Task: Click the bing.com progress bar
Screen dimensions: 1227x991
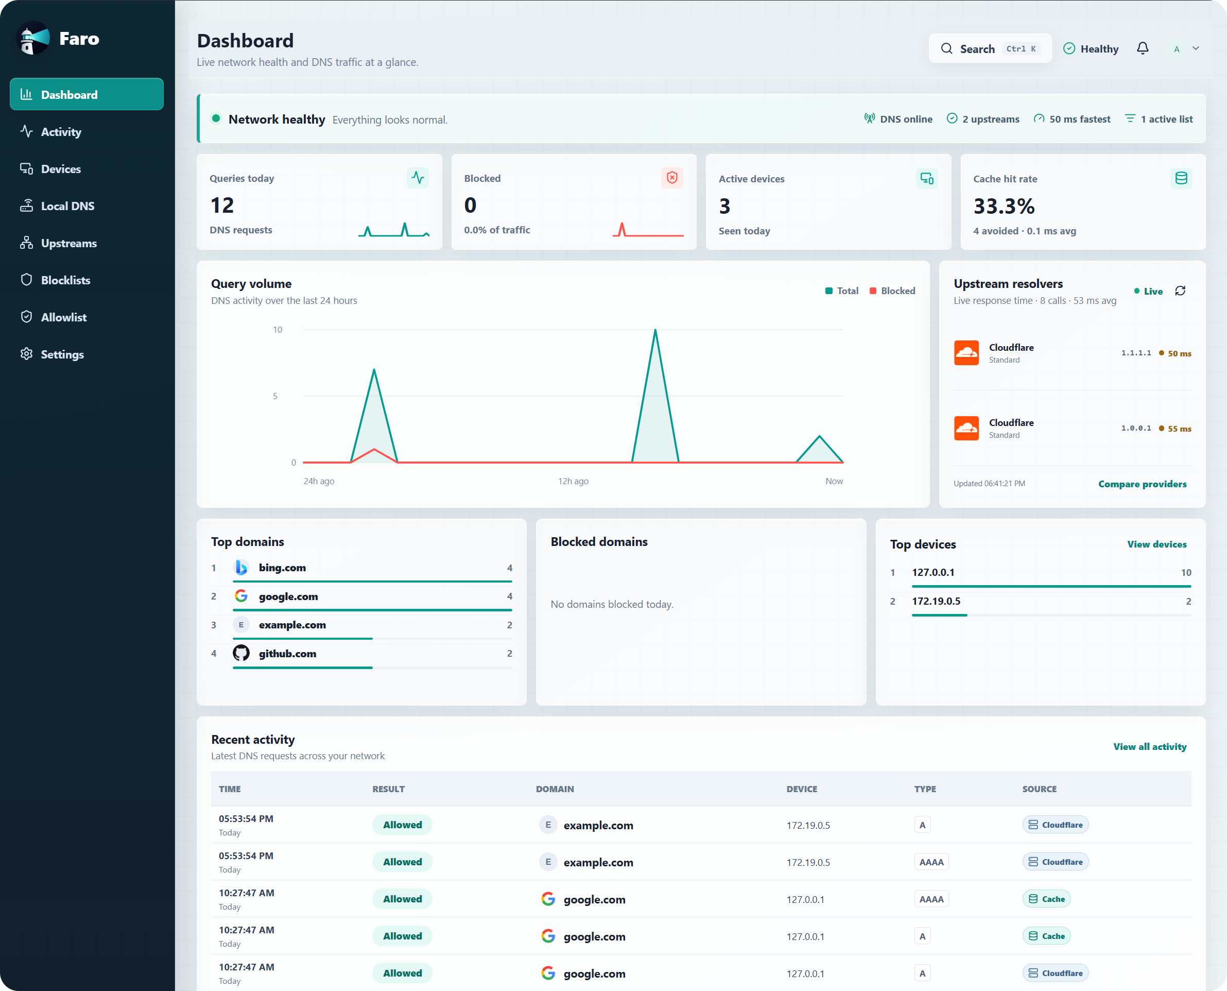Action: click(x=372, y=581)
